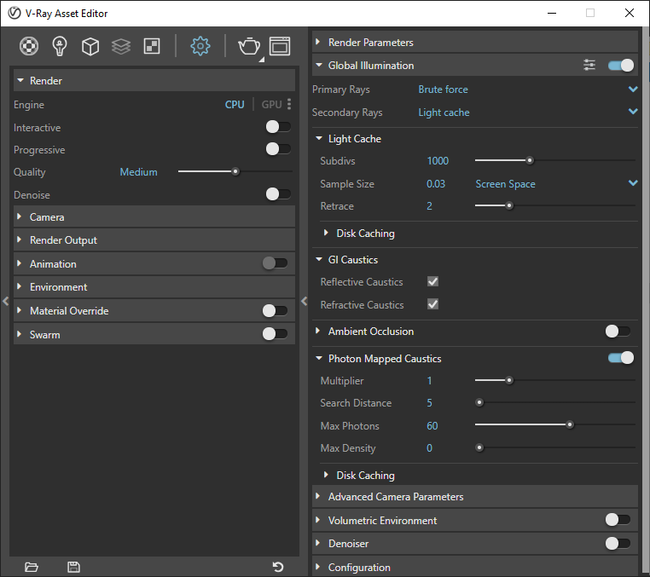Open the Geometry tab cube icon
Image resolution: width=650 pixels, height=577 pixels.
[x=90, y=46]
